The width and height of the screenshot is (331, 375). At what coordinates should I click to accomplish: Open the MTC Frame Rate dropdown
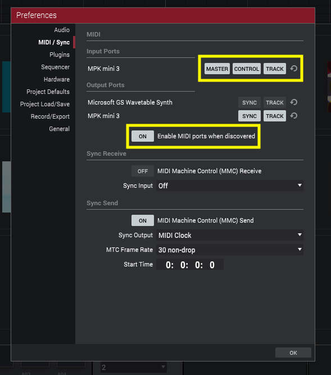230,250
